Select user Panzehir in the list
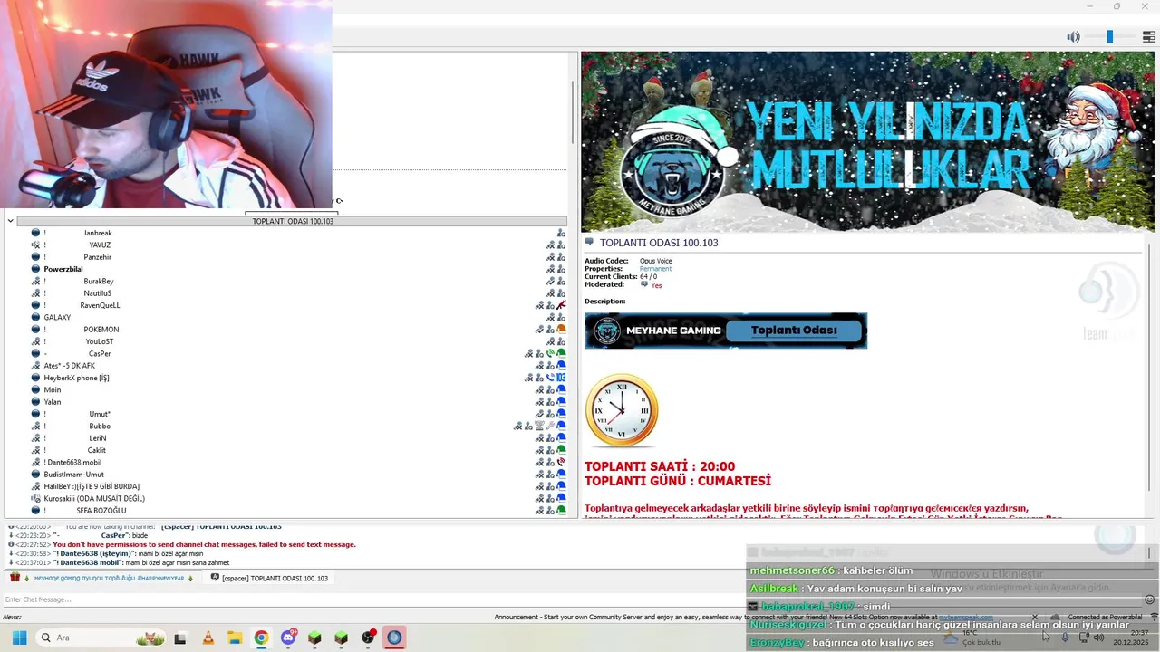Screen dimensions: 1160x652 98,257
